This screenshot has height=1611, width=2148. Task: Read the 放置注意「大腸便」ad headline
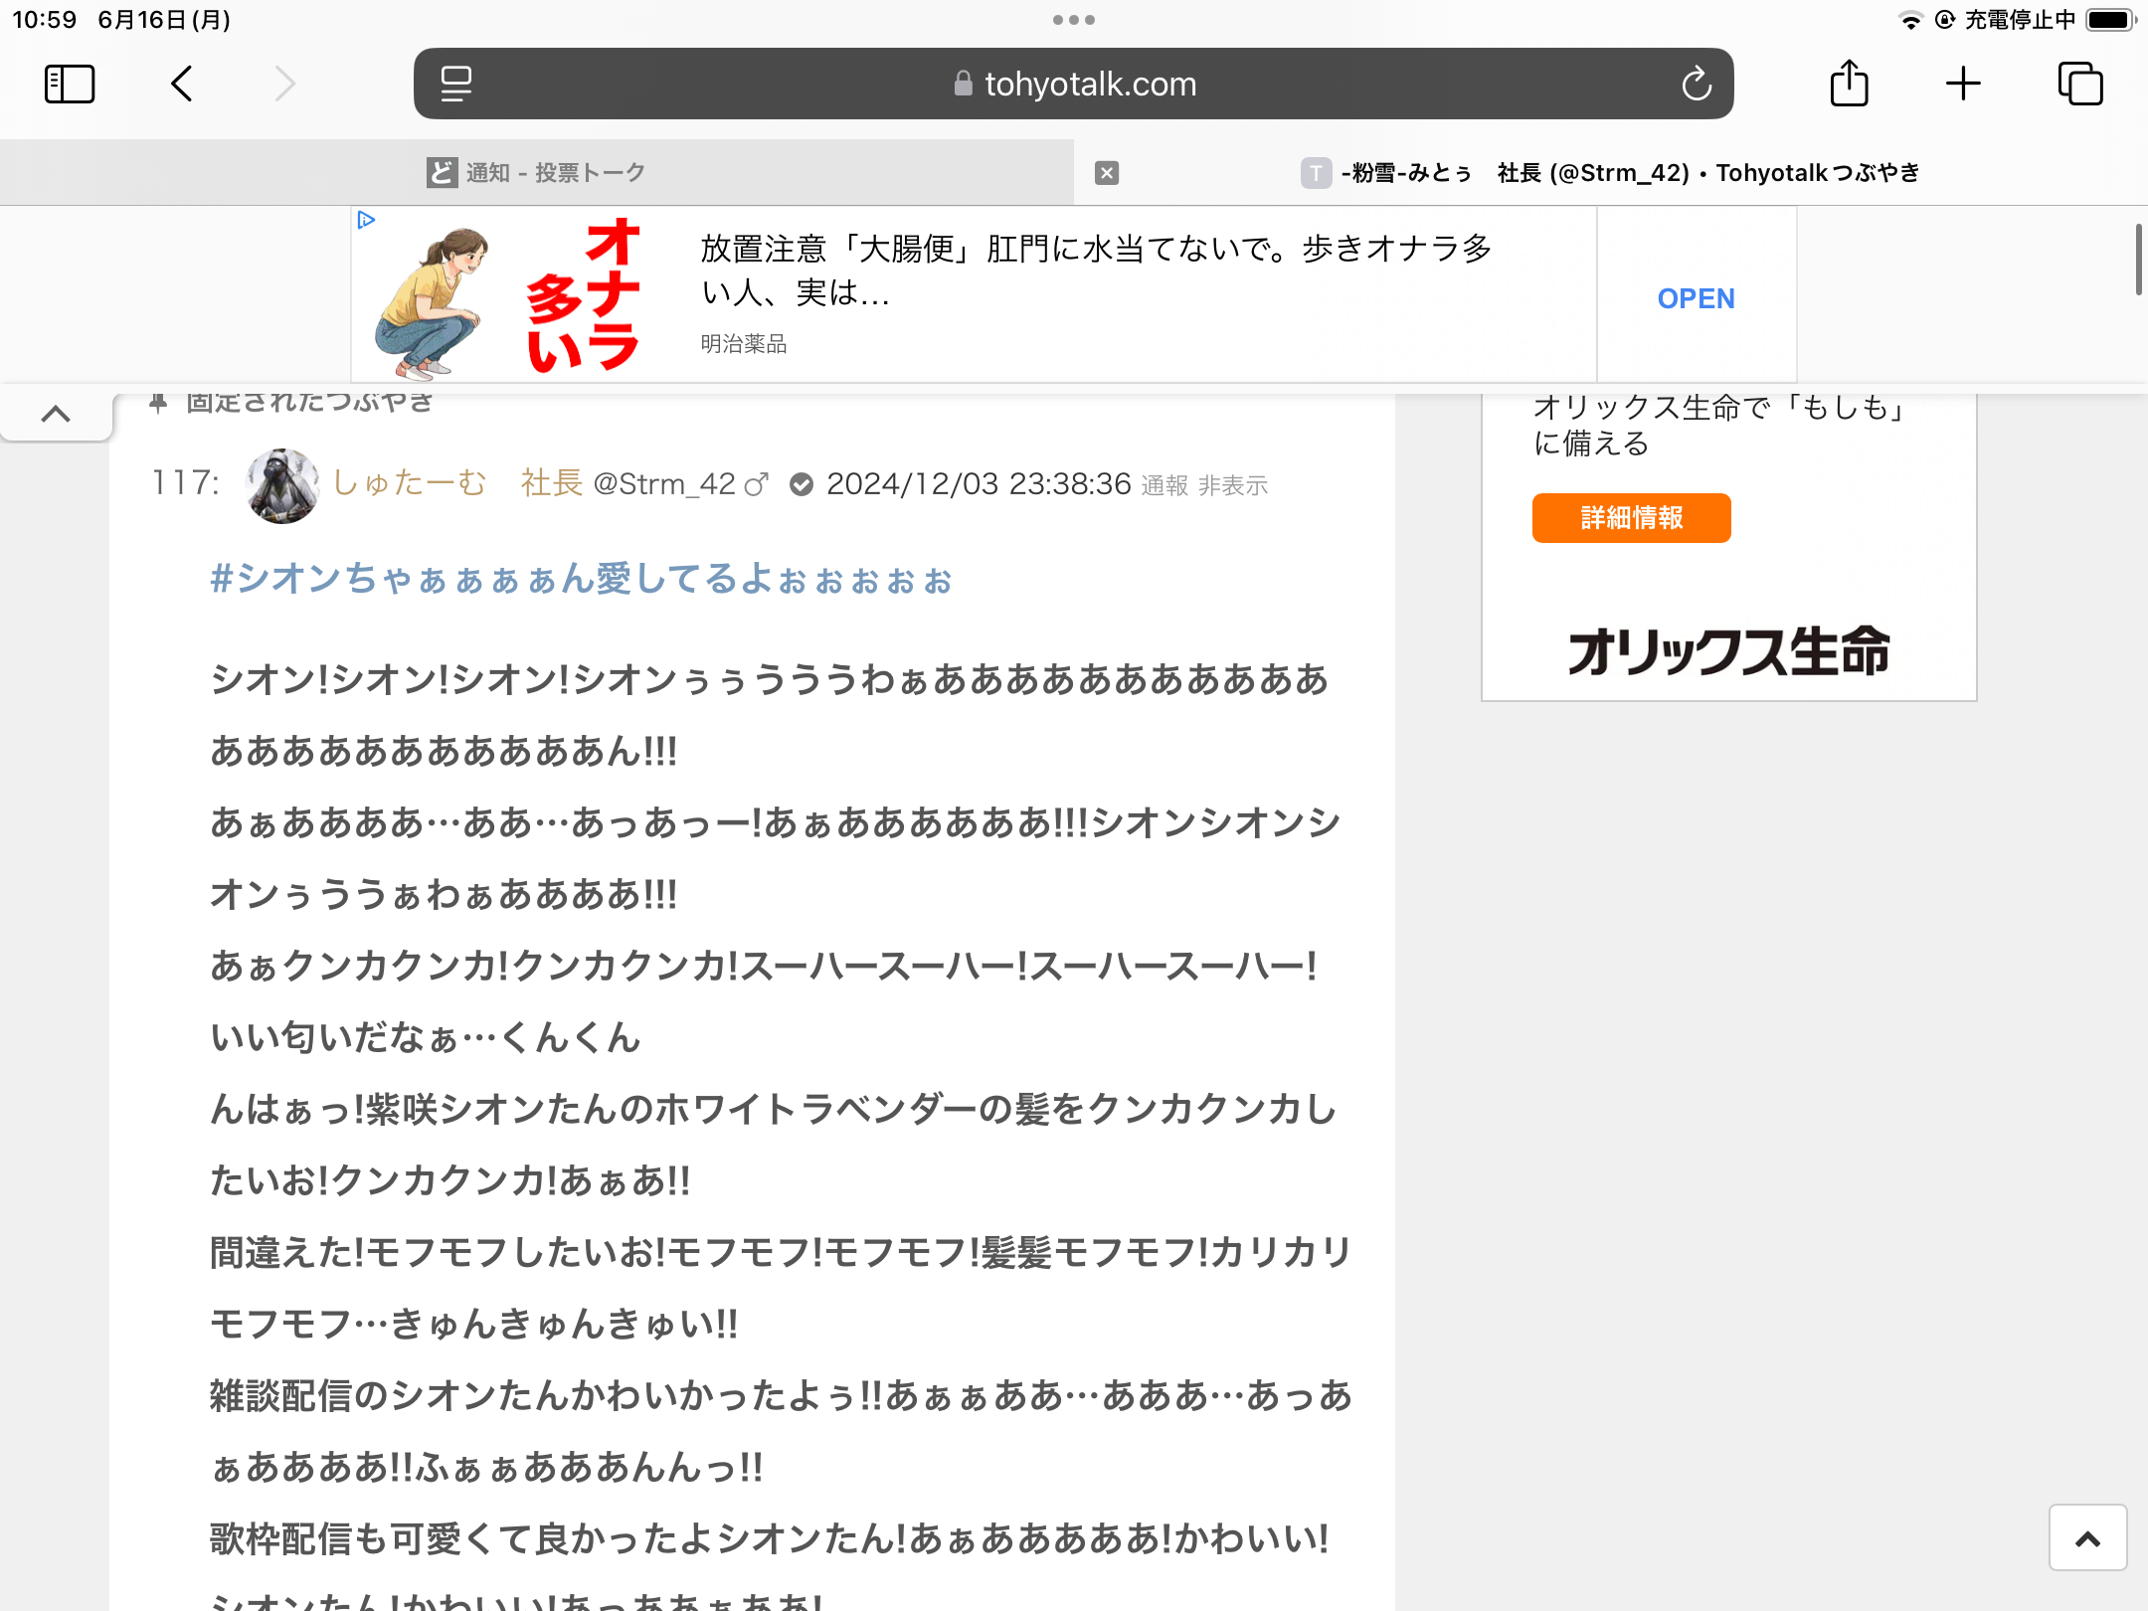click(x=1096, y=269)
